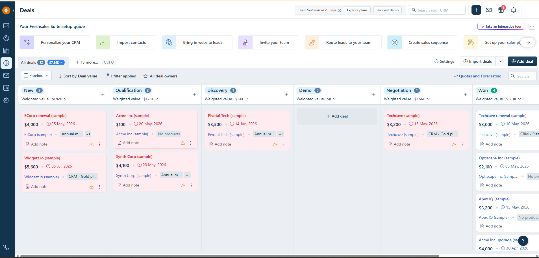This screenshot has width=539, height=258.
Task: Open the Create sales sequence card
Action: pyautogui.click(x=423, y=42)
